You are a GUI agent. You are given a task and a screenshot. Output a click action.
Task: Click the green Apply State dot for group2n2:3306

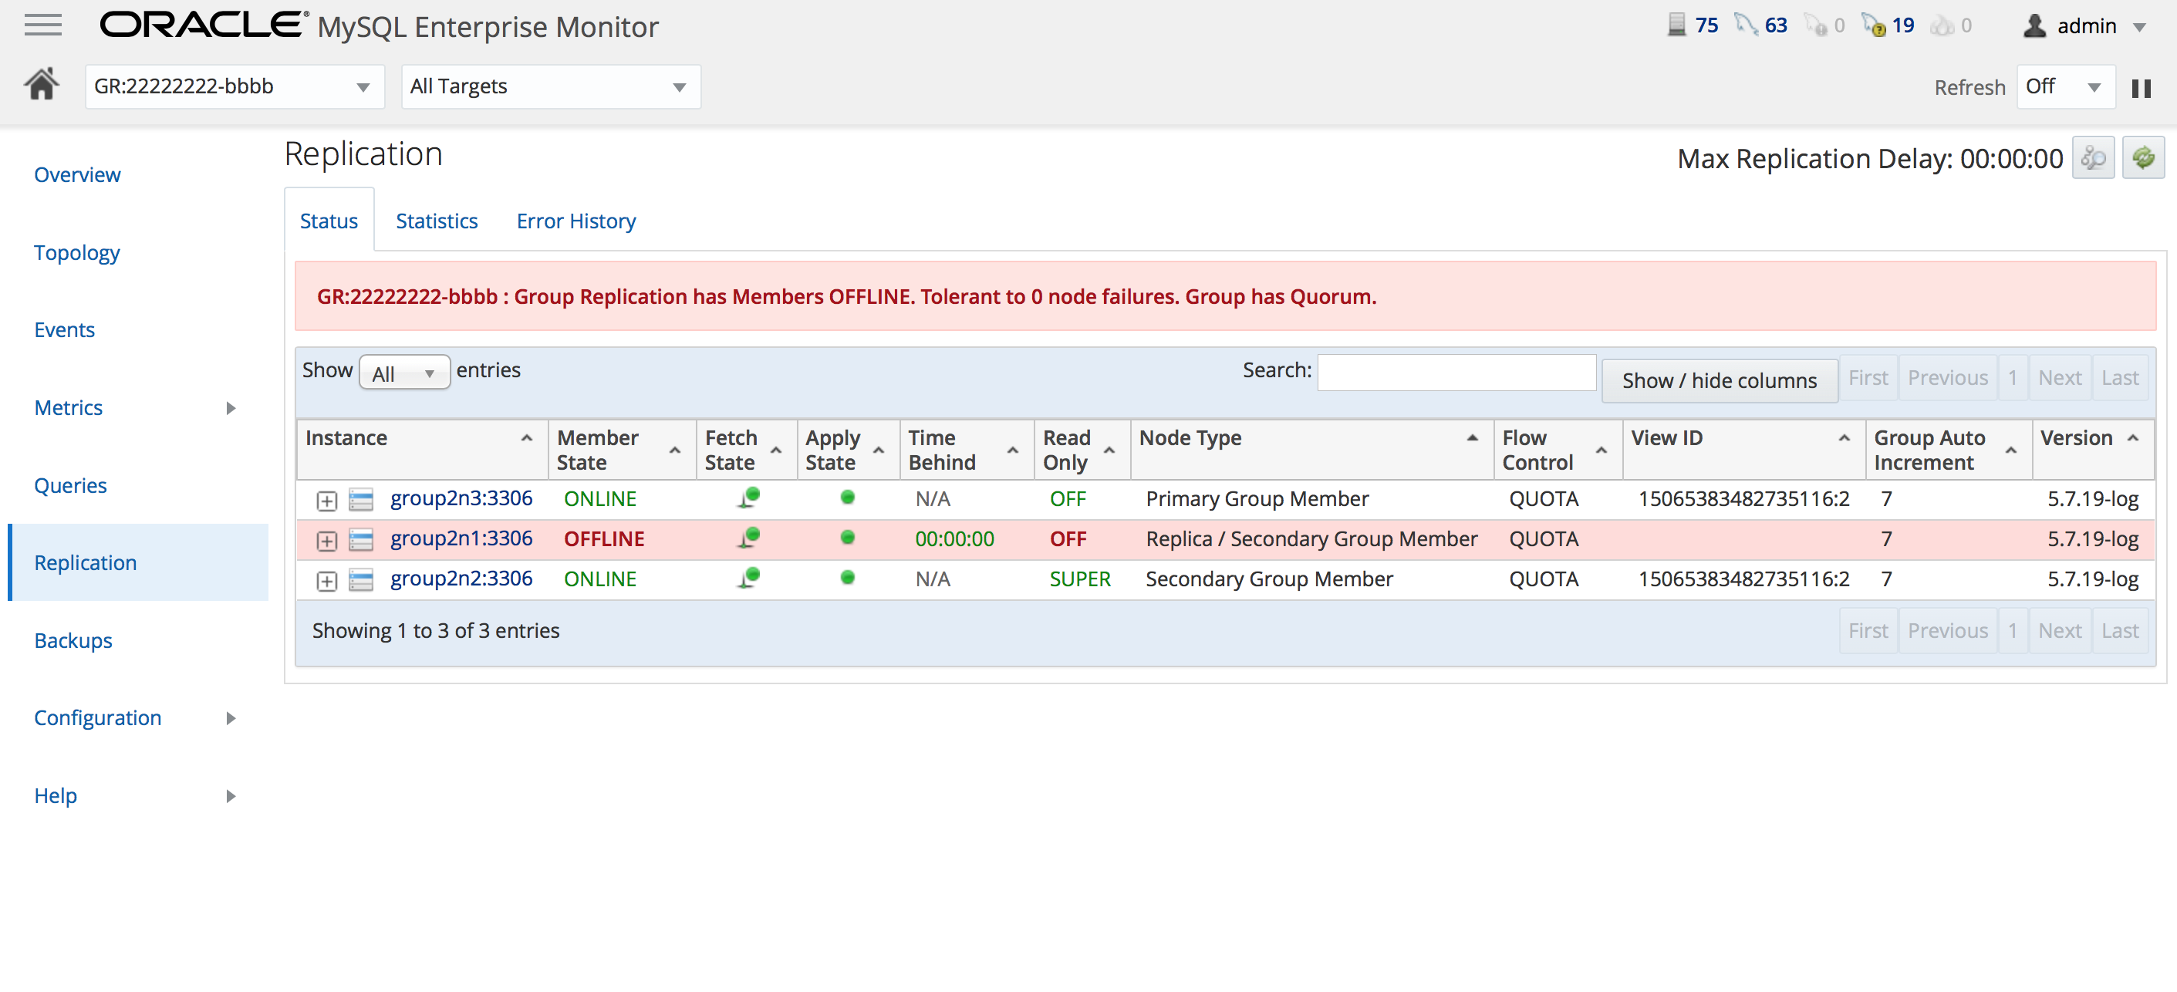(x=848, y=577)
